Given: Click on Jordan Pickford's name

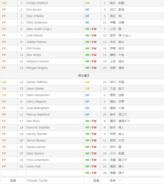Looking at the screenshot, I should pyautogui.click(x=37, y=3).
